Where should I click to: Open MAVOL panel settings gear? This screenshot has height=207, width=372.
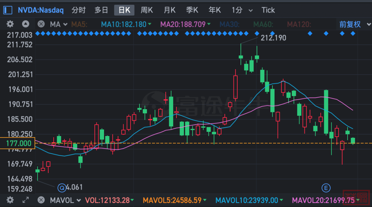point(10,200)
